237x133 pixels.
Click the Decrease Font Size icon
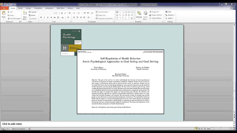[65, 13]
